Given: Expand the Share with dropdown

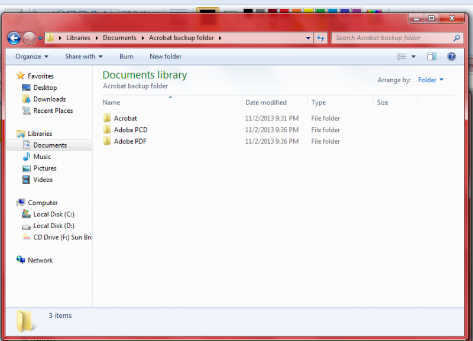Looking at the screenshot, I should coord(83,57).
